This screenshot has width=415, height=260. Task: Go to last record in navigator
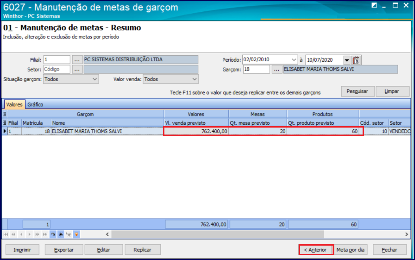pos(45,235)
